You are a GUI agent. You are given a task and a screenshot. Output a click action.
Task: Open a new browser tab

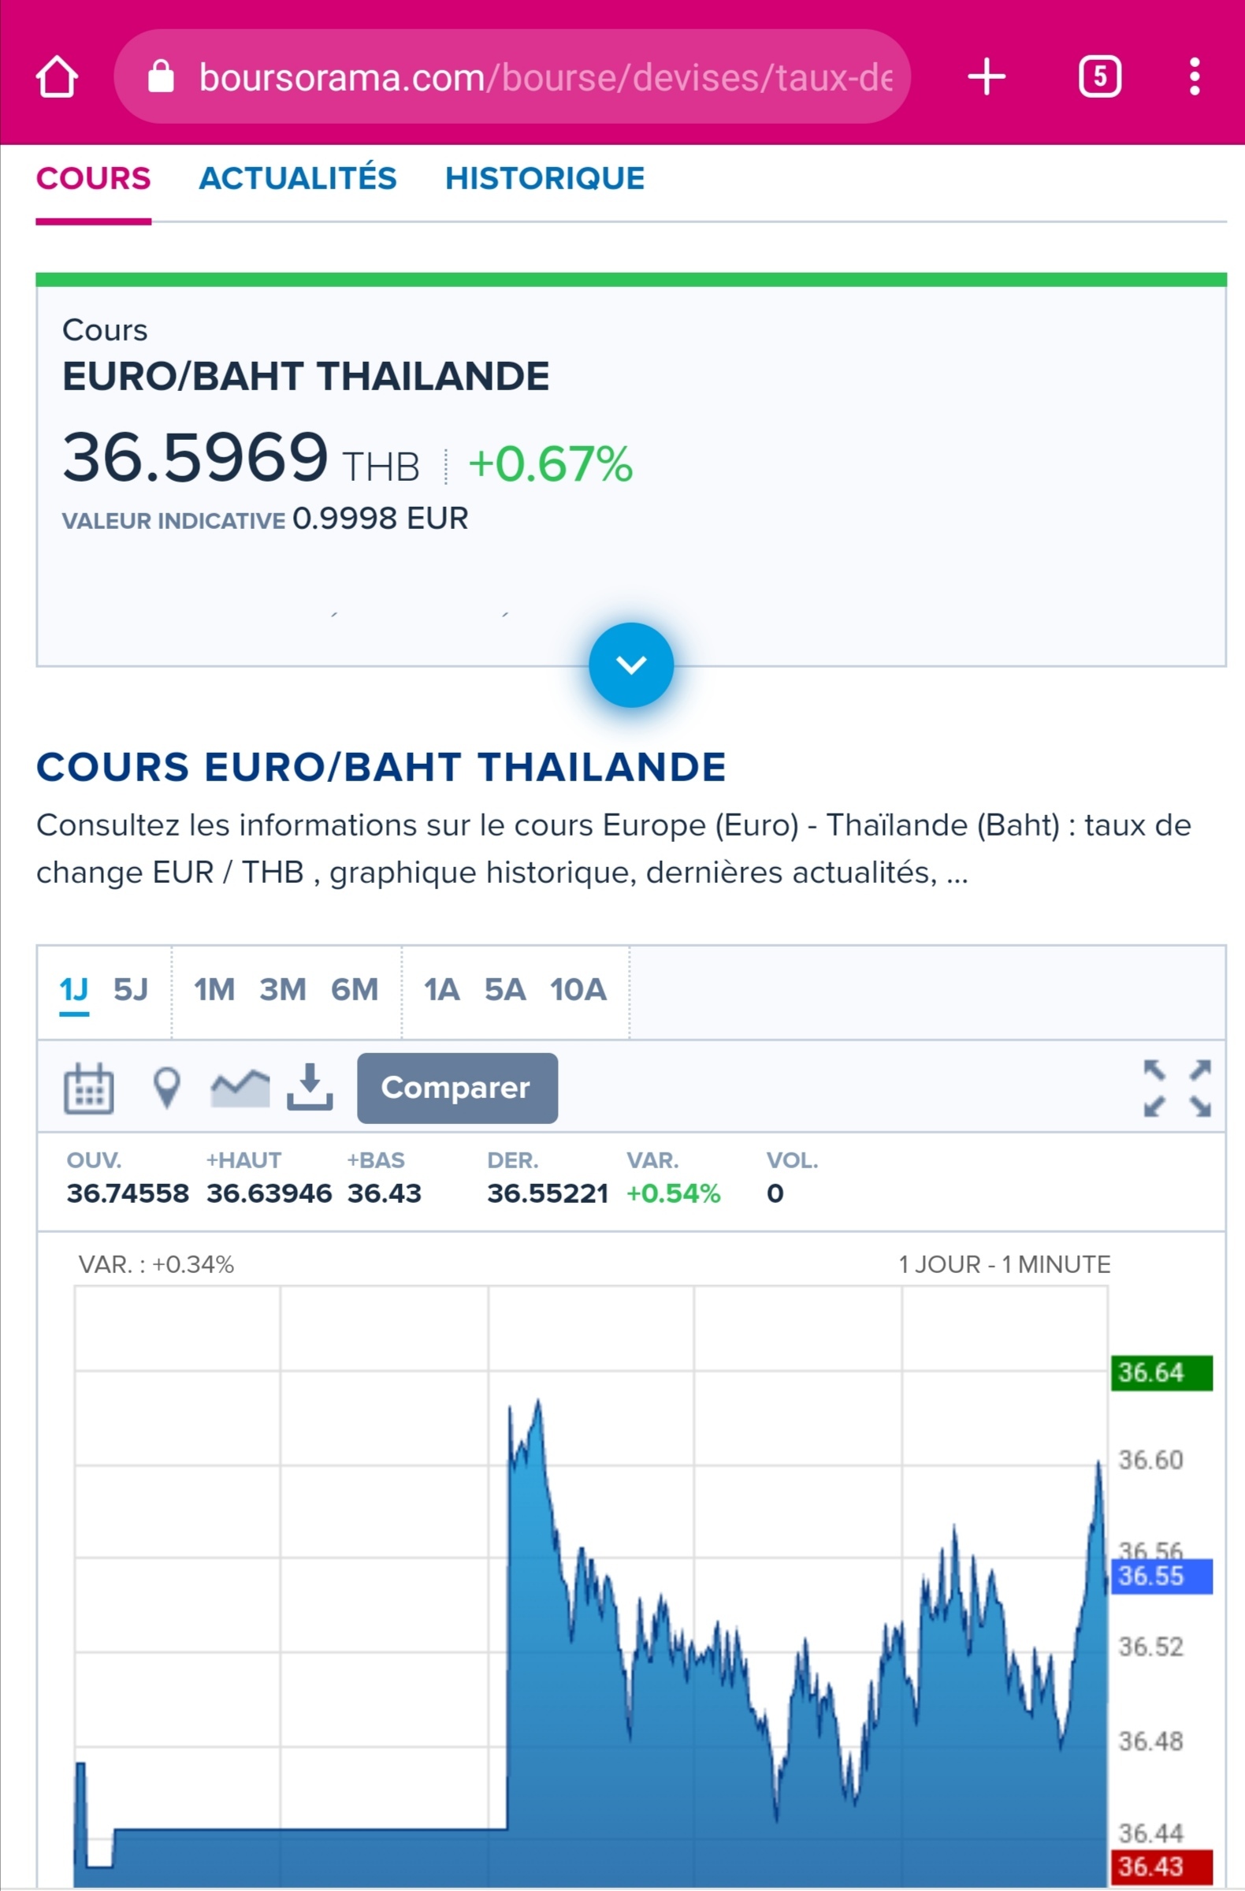coord(986,77)
